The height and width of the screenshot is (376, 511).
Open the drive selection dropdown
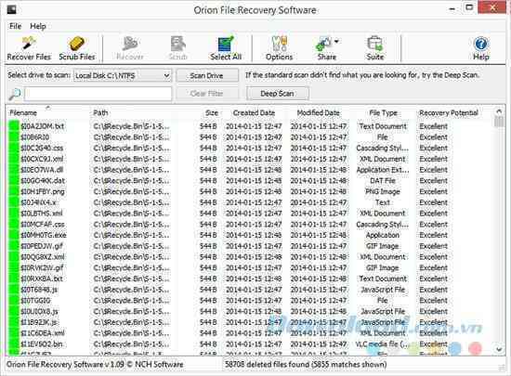point(123,75)
